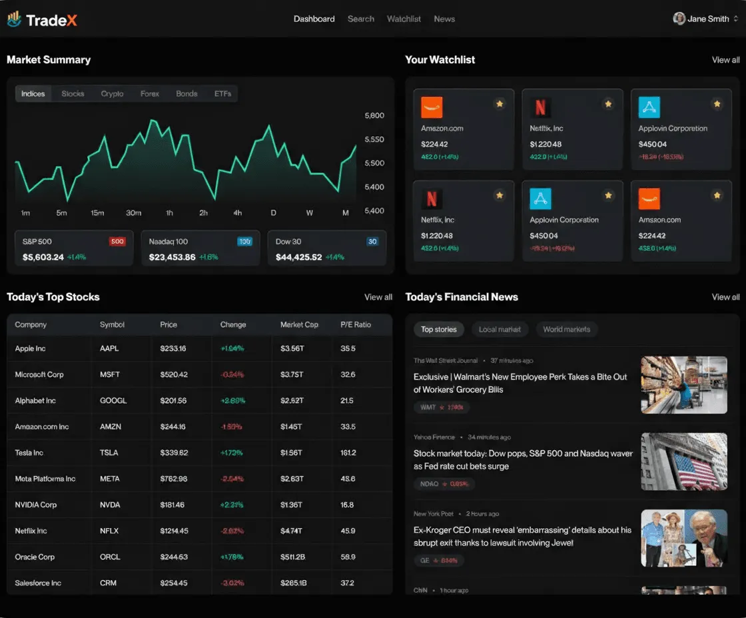Click the Apple Inc company row

pos(199,348)
